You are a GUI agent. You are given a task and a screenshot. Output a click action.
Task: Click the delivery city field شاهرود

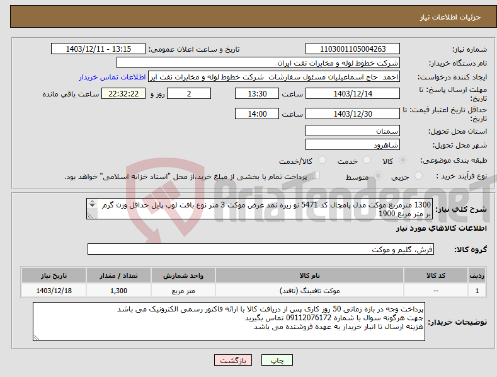pos(353,145)
